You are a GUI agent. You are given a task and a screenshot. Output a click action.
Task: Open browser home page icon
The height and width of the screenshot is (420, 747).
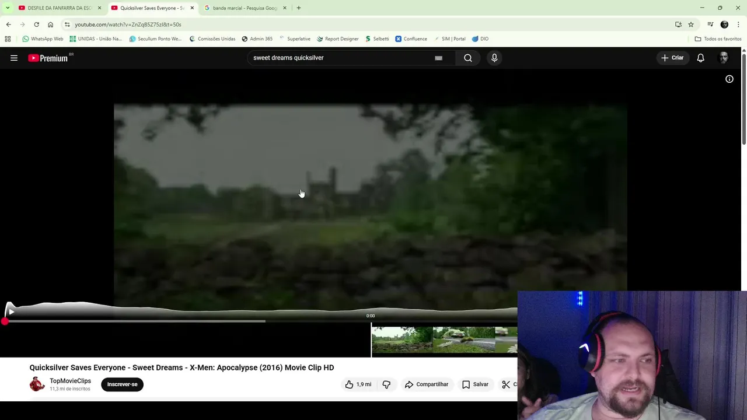click(x=50, y=24)
